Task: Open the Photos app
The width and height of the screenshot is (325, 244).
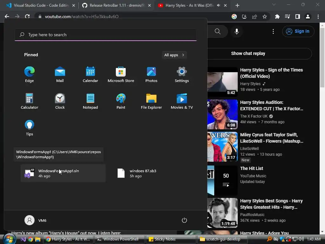Action: (151, 75)
